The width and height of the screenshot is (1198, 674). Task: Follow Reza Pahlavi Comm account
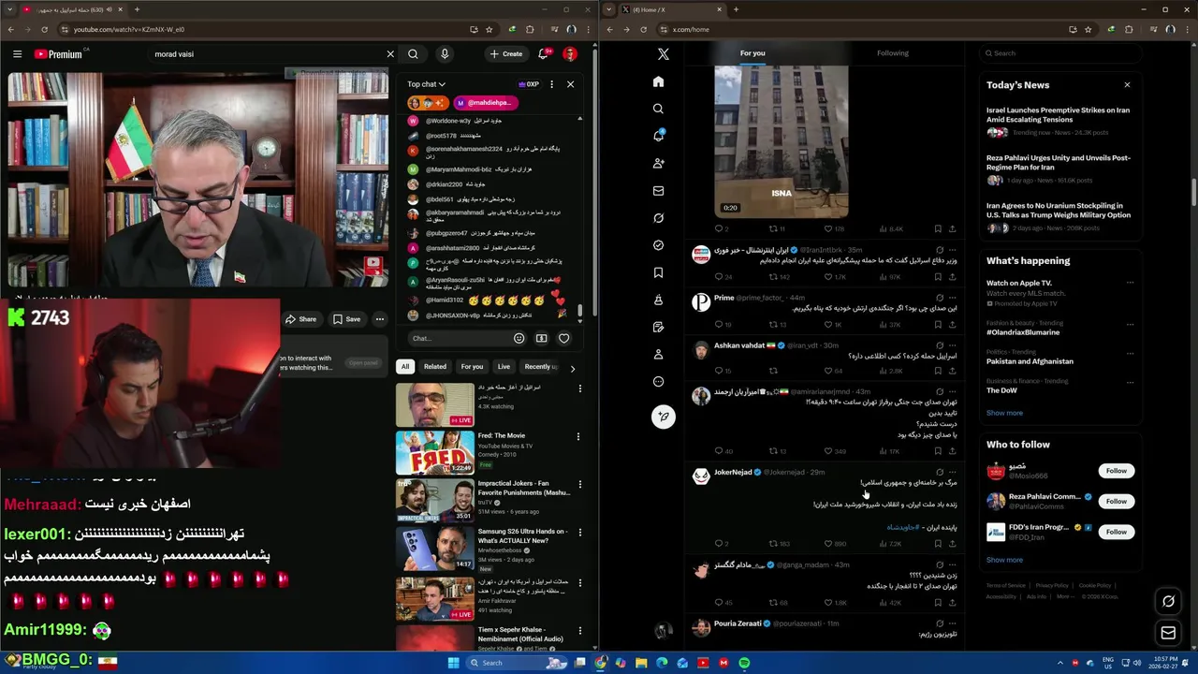point(1116,501)
